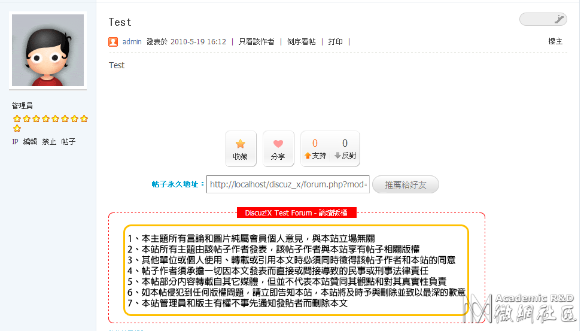Click the post date 2010-5-19 16:12

(x=198, y=42)
